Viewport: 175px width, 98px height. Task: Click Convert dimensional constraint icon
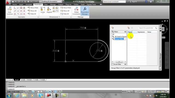point(57,11)
